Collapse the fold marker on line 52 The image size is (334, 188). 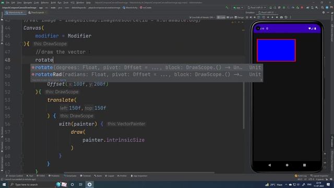(21, 92)
